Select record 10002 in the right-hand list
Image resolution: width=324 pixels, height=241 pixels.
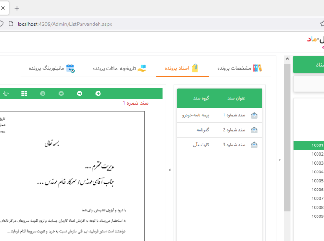click(317, 154)
